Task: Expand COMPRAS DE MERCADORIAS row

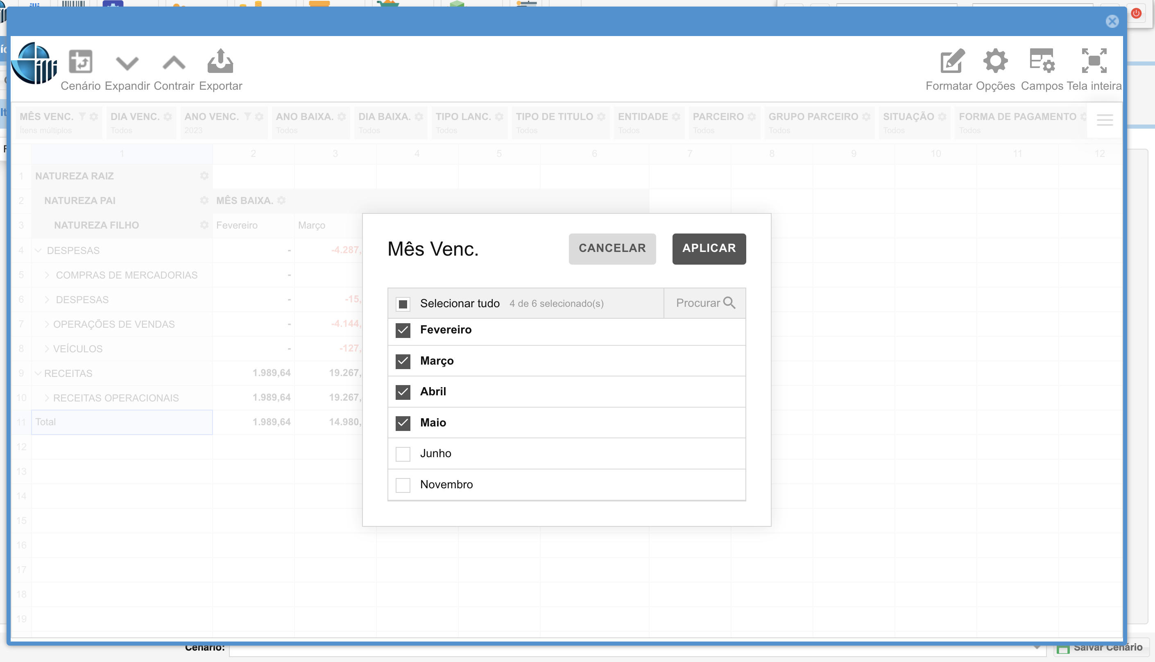Action: 47,275
